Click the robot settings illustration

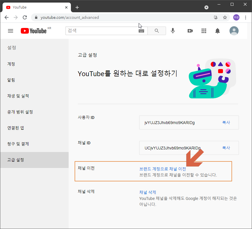tap(212, 79)
